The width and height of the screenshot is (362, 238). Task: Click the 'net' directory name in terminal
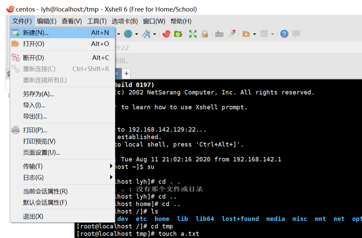[339, 218]
